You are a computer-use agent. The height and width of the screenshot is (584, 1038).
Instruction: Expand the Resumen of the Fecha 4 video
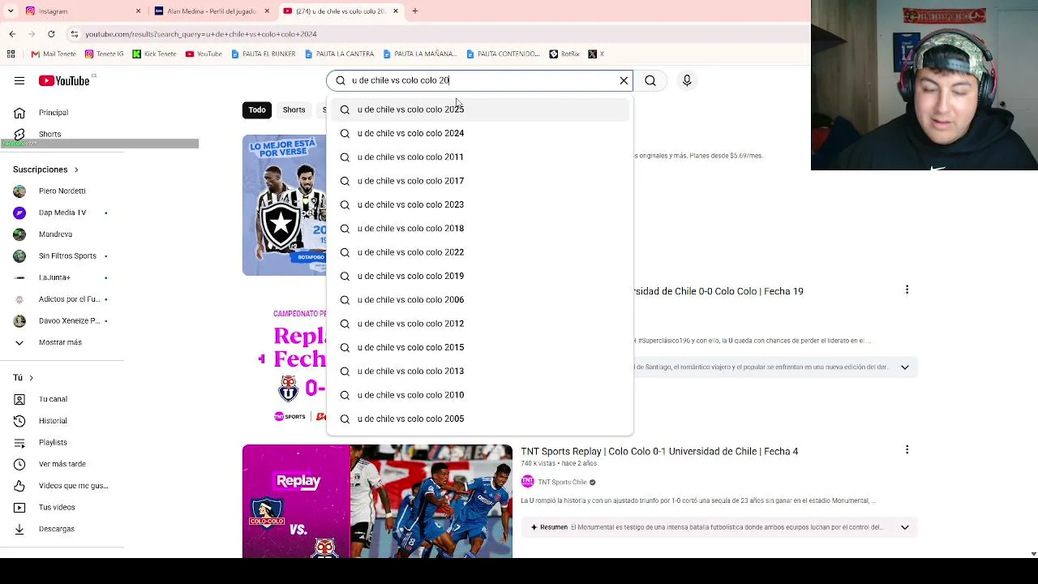coord(905,527)
